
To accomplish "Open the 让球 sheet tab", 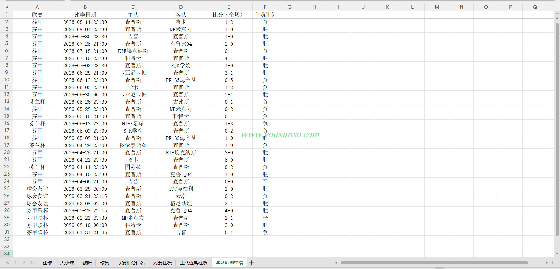I will (47, 263).
